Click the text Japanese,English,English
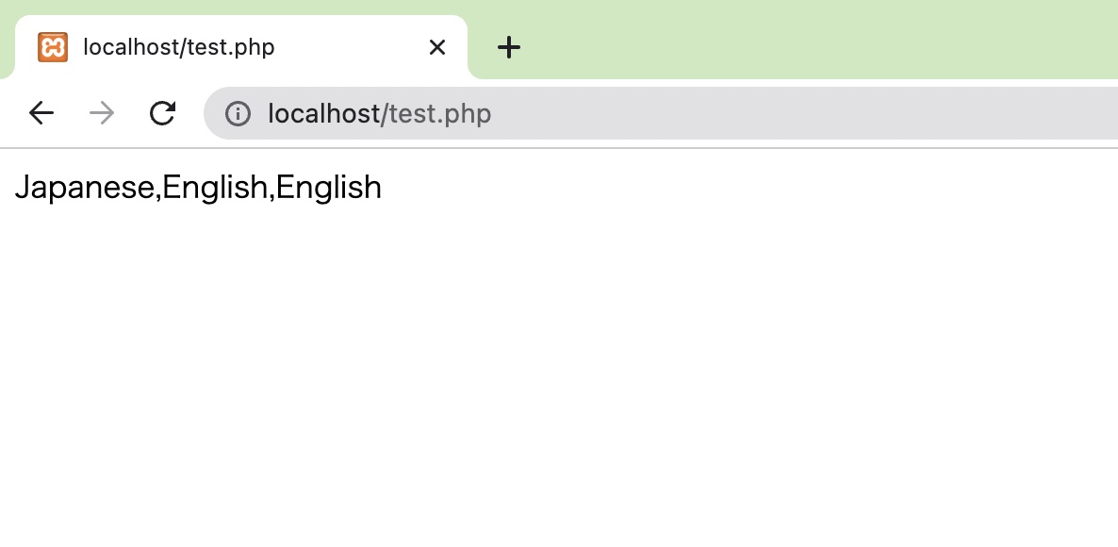Screen dimensions: 1118x547 click(x=198, y=187)
